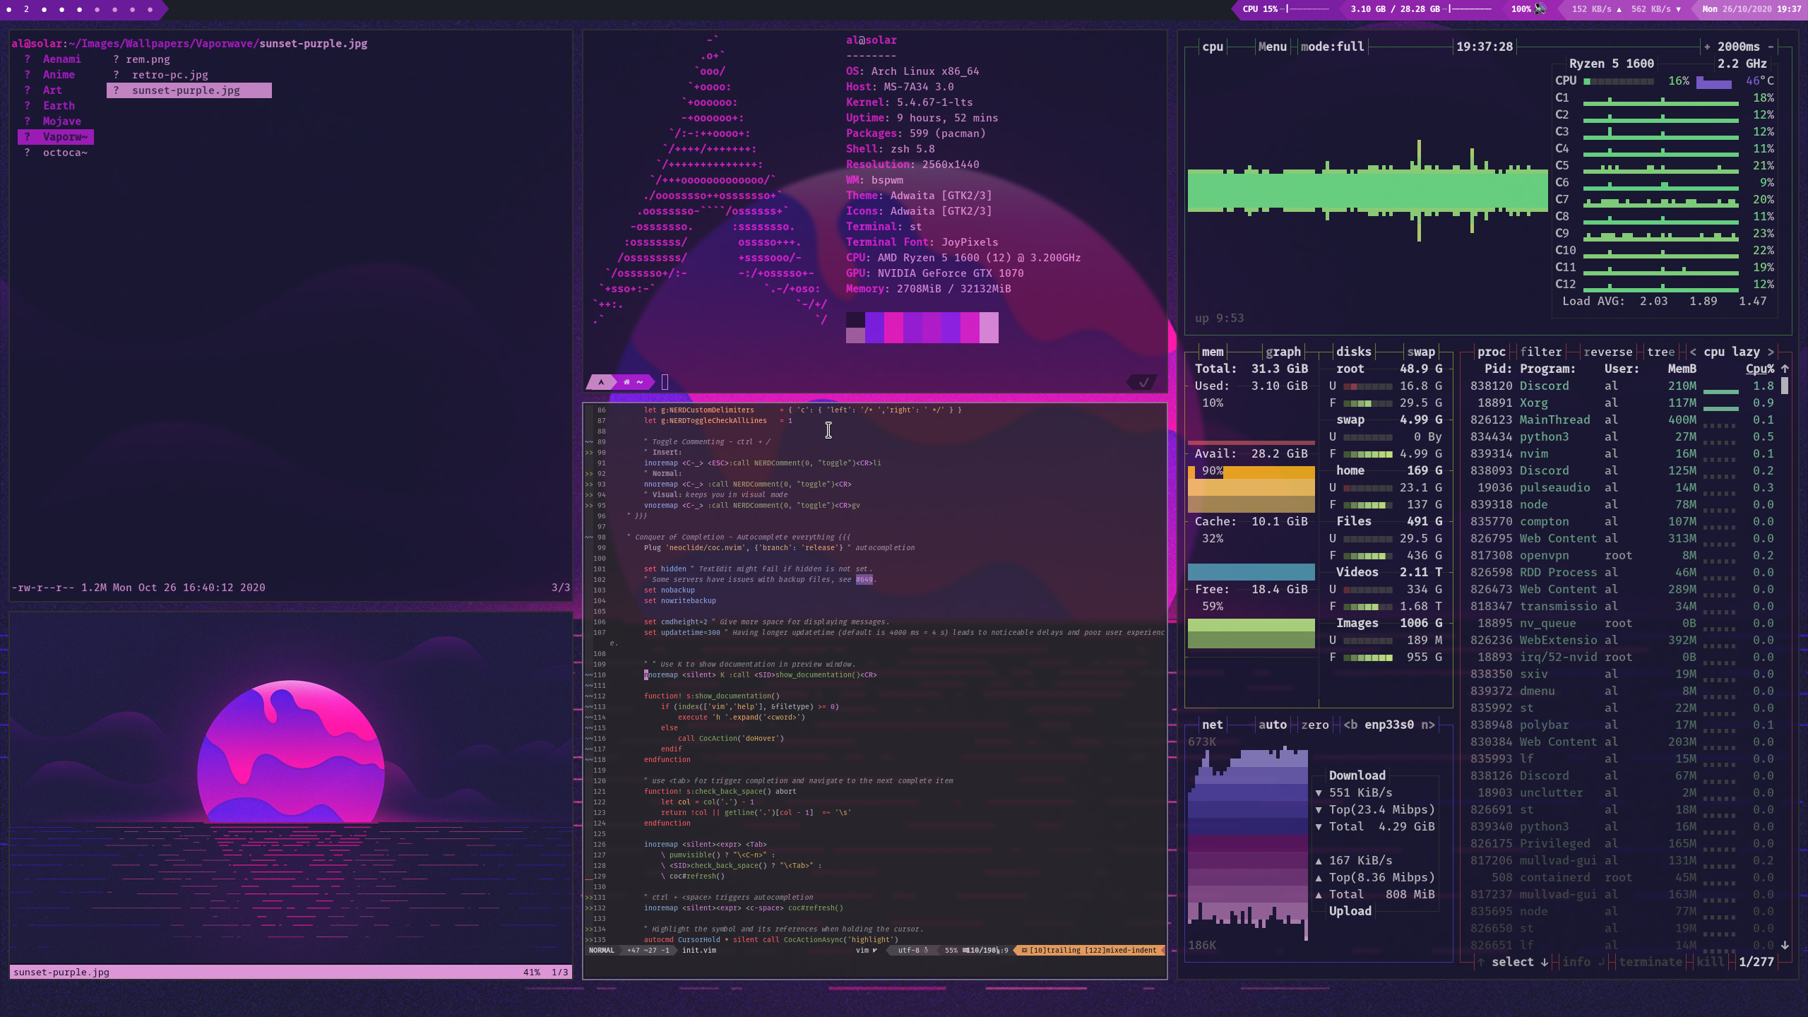Click the Cpu% sort direction arrow
This screenshot has height=1017, width=1808.
(x=1785, y=369)
